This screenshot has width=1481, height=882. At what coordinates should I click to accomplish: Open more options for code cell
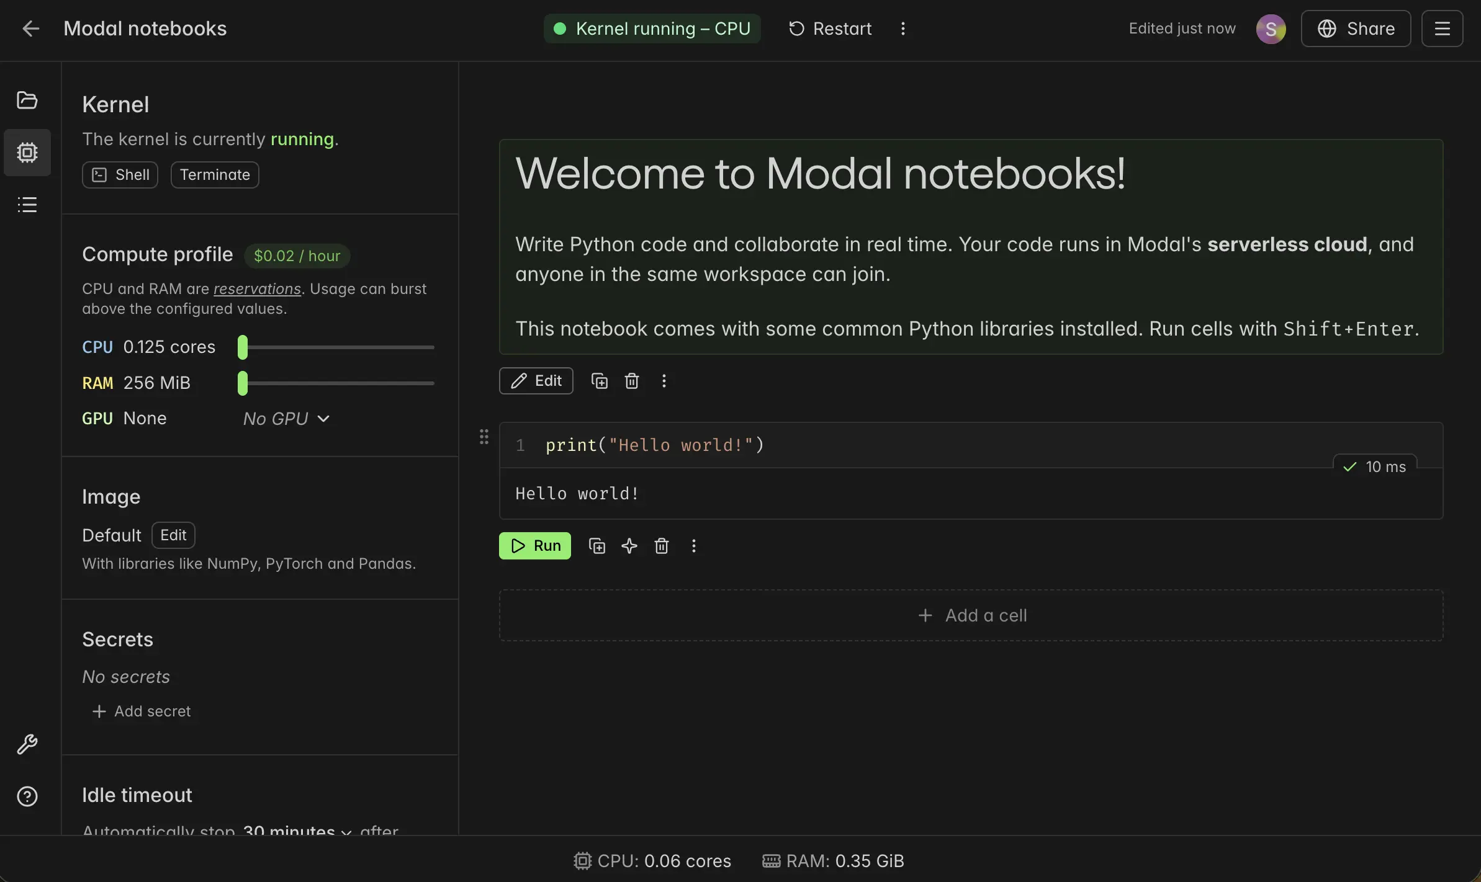(694, 546)
